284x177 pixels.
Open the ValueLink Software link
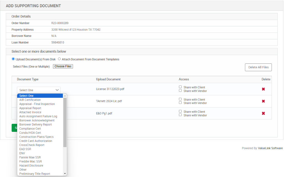pos(270,148)
